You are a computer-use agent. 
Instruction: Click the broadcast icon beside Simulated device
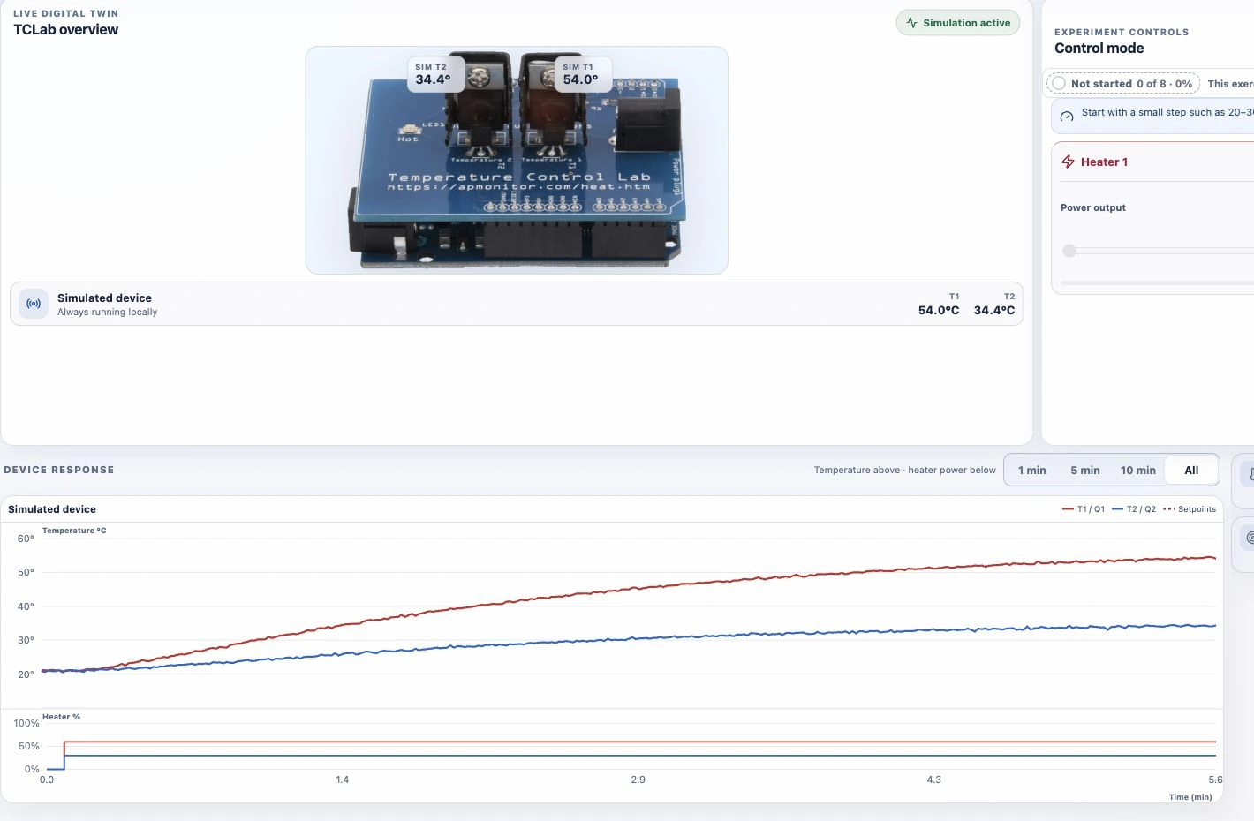coord(34,304)
